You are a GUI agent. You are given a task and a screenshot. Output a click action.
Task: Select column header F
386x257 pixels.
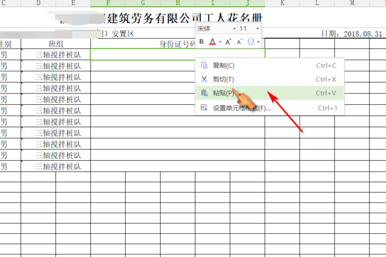pyautogui.click(x=108, y=3)
